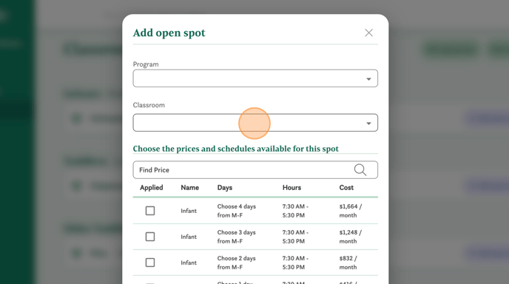The width and height of the screenshot is (509, 284).
Task: Sort by the Name column header
Action: coord(190,188)
